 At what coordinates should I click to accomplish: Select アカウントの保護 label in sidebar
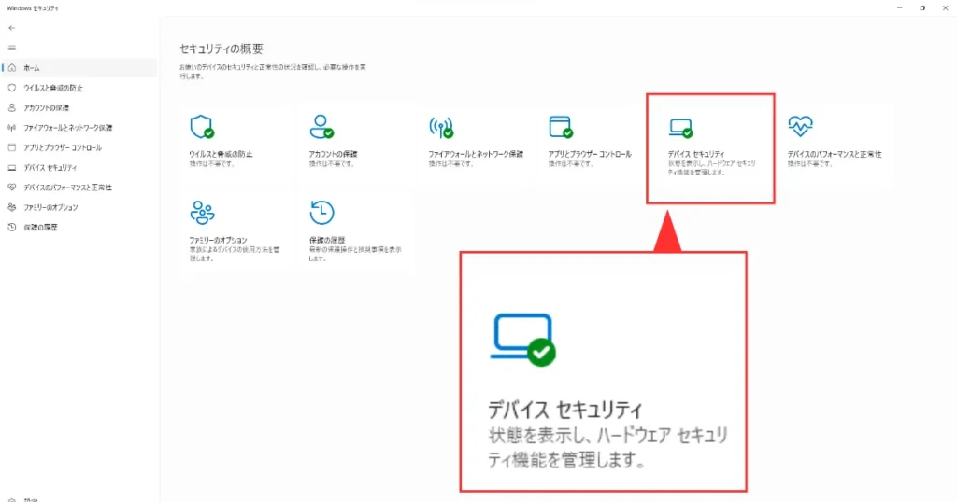coord(46,108)
